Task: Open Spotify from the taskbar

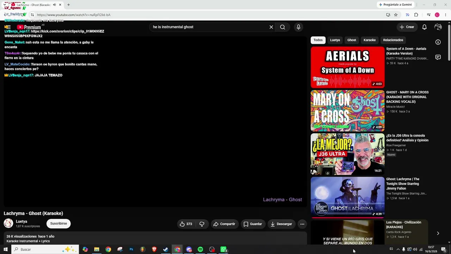Action: tap(200, 249)
